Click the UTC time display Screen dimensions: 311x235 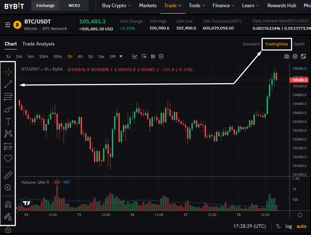(250, 226)
